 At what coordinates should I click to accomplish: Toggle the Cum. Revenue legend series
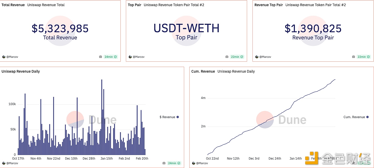coord(356,117)
